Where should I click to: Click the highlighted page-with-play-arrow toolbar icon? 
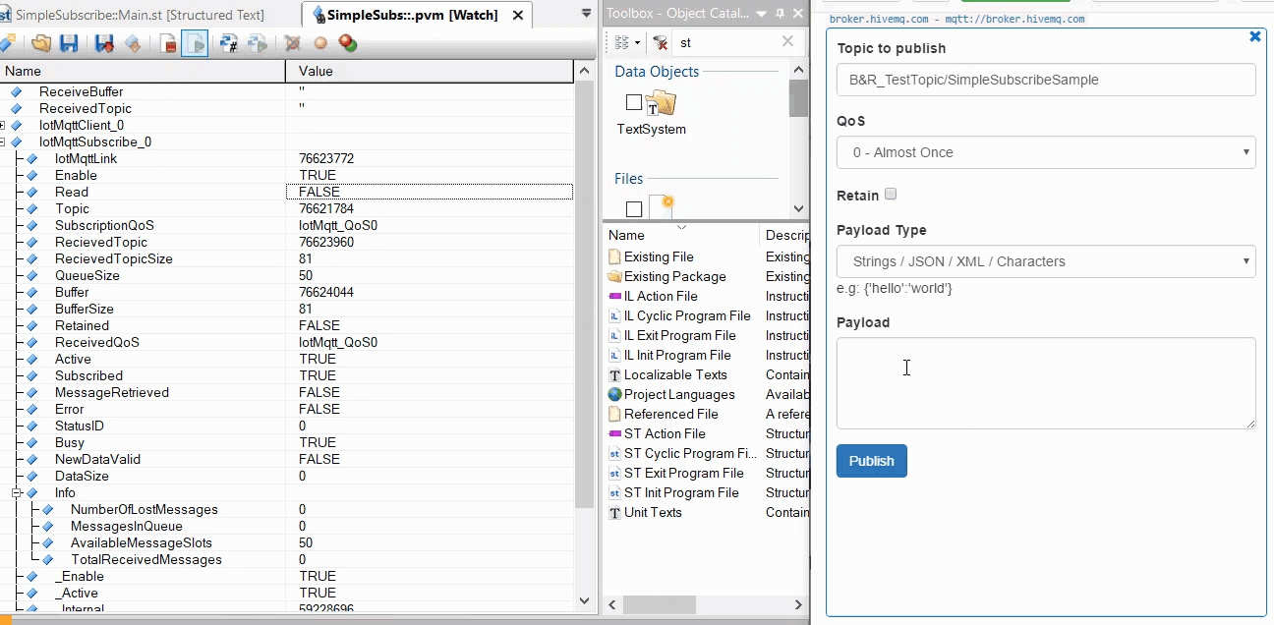195,43
